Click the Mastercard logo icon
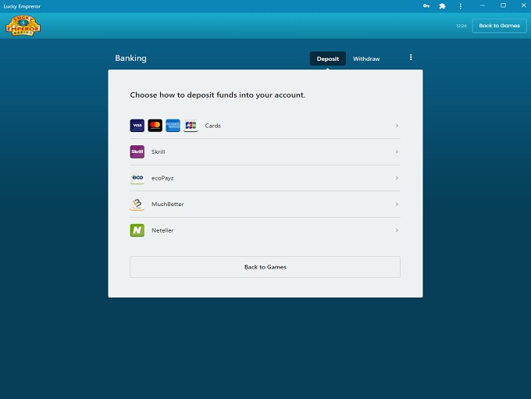The image size is (531, 399). 155,126
